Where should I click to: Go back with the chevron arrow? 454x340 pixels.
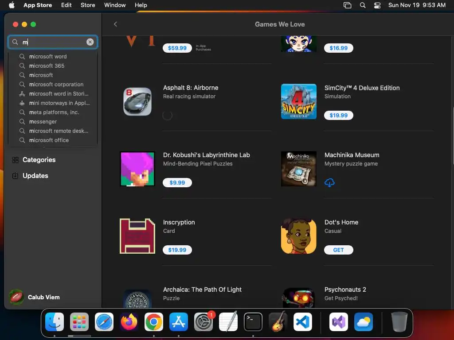(115, 24)
